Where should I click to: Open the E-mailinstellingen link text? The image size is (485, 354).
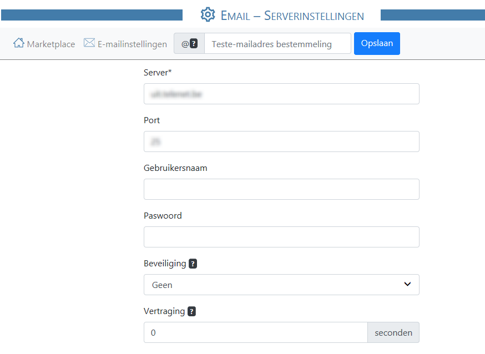click(132, 44)
